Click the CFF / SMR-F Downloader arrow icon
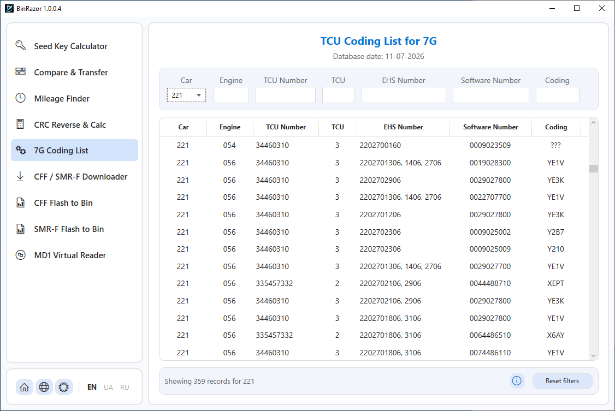The image size is (615, 411). (x=20, y=176)
